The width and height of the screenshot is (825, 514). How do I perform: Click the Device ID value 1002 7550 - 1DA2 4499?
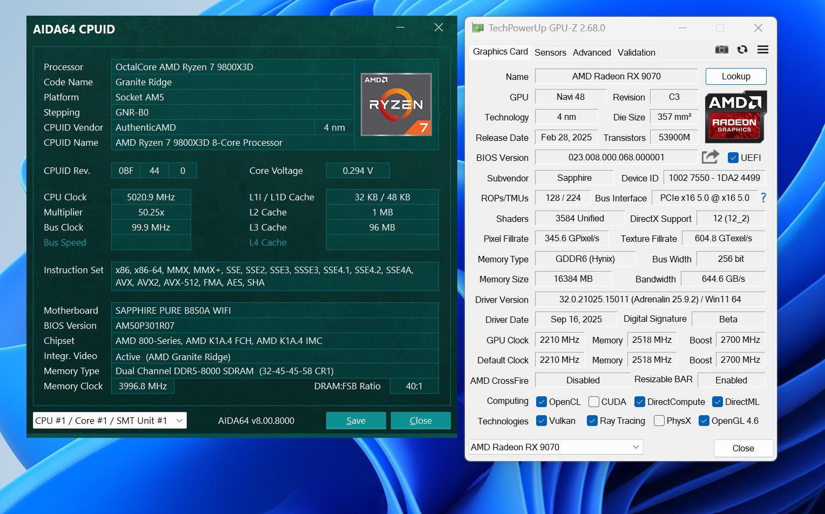714,178
